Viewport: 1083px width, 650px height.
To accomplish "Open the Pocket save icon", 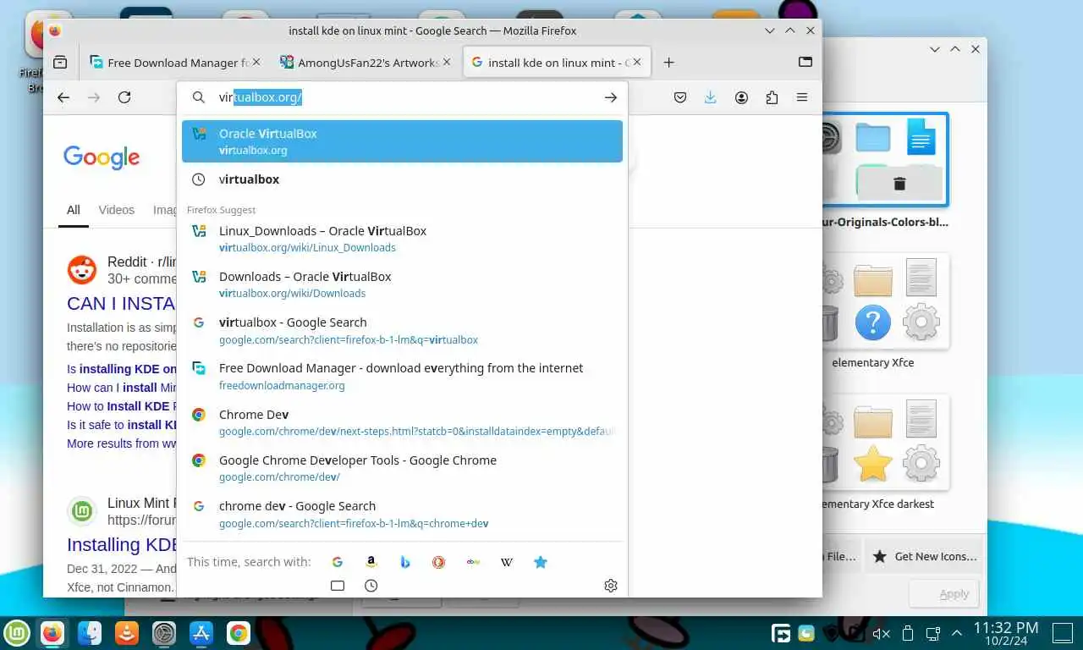I will 679,97.
